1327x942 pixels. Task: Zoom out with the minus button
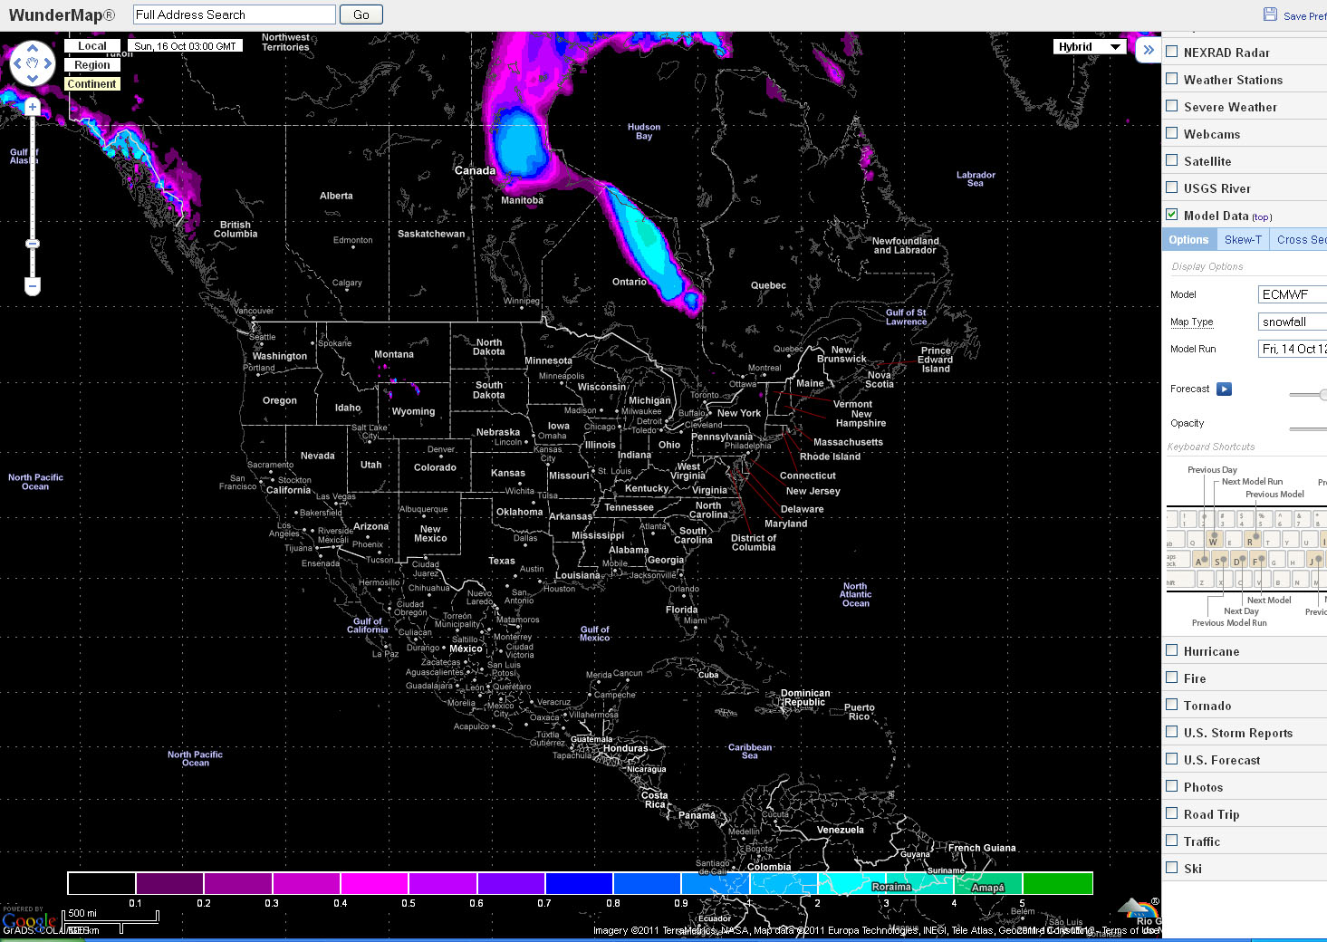click(x=33, y=286)
